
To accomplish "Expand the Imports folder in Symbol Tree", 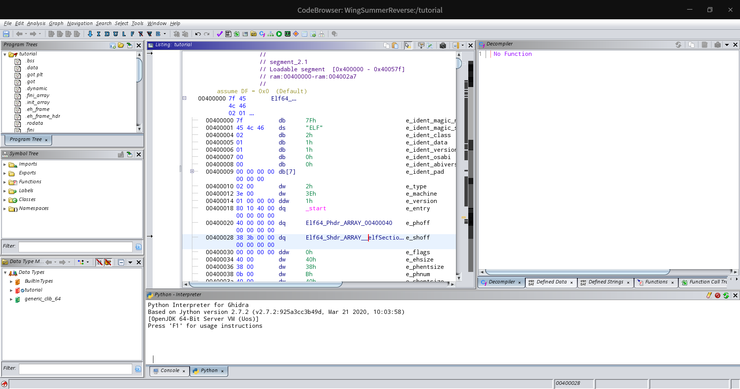I will pyautogui.click(x=5, y=164).
